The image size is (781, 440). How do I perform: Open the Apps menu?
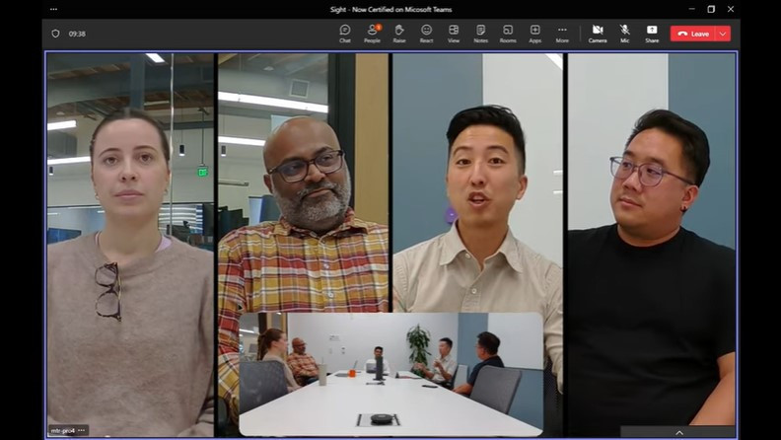pyautogui.click(x=534, y=33)
